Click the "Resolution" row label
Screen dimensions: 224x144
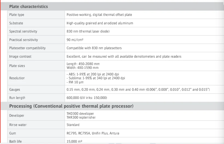[x=17, y=78]
